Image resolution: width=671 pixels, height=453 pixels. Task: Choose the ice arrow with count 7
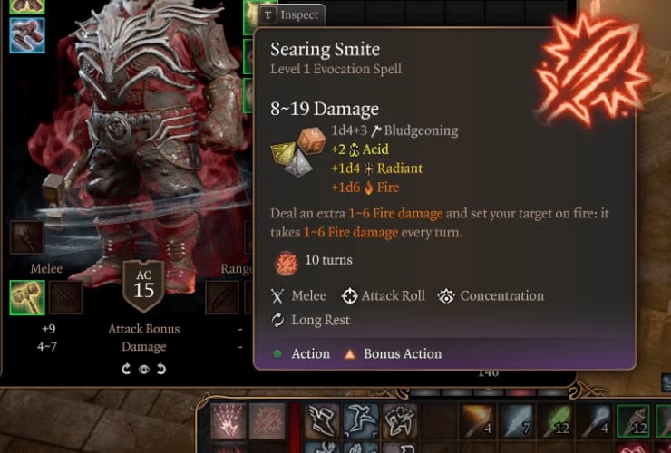click(x=516, y=421)
